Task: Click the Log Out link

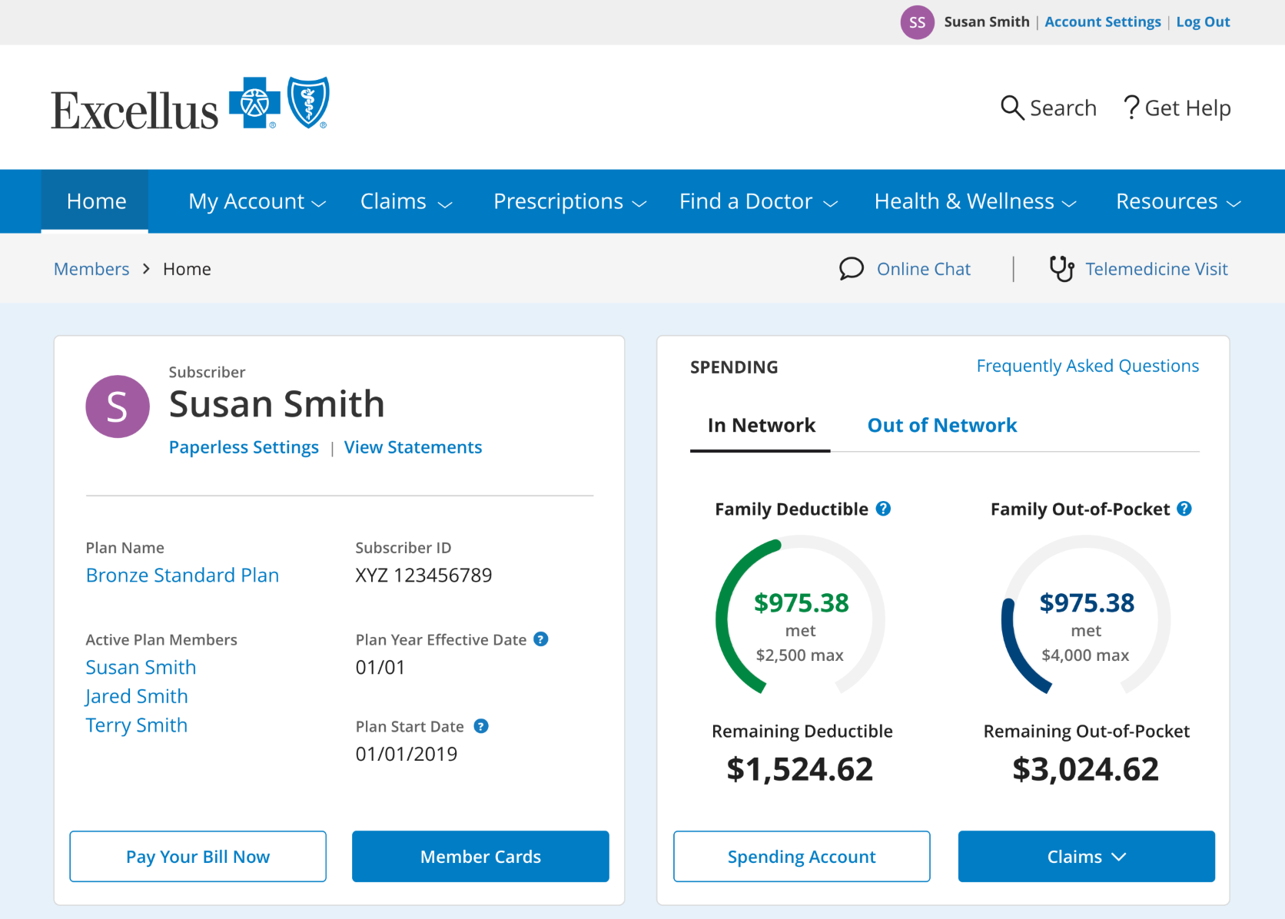Action: pos(1203,22)
